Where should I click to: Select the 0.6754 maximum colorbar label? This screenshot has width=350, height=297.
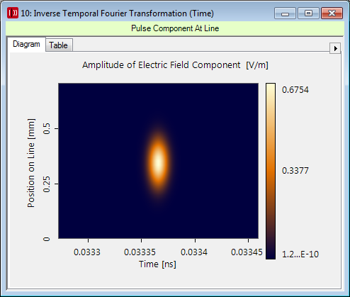tap(295, 90)
